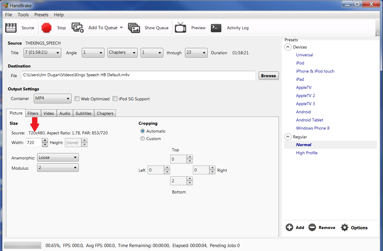Select the High Profile preset

coord(307,153)
